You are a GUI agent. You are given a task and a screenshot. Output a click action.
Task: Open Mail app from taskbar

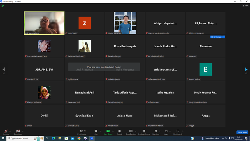point(73,138)
